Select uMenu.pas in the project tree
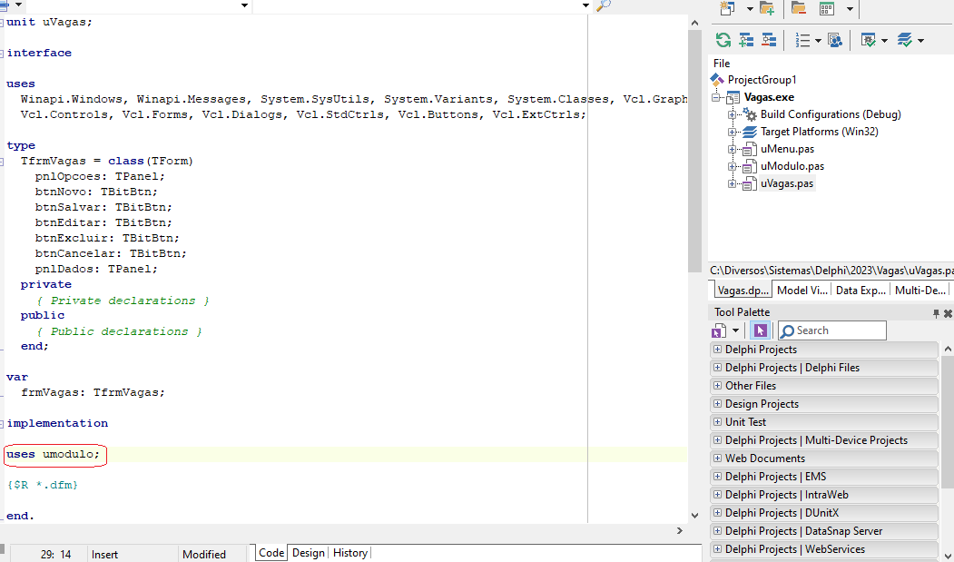The width and height of the screenshot is (954, 562). 786,149
